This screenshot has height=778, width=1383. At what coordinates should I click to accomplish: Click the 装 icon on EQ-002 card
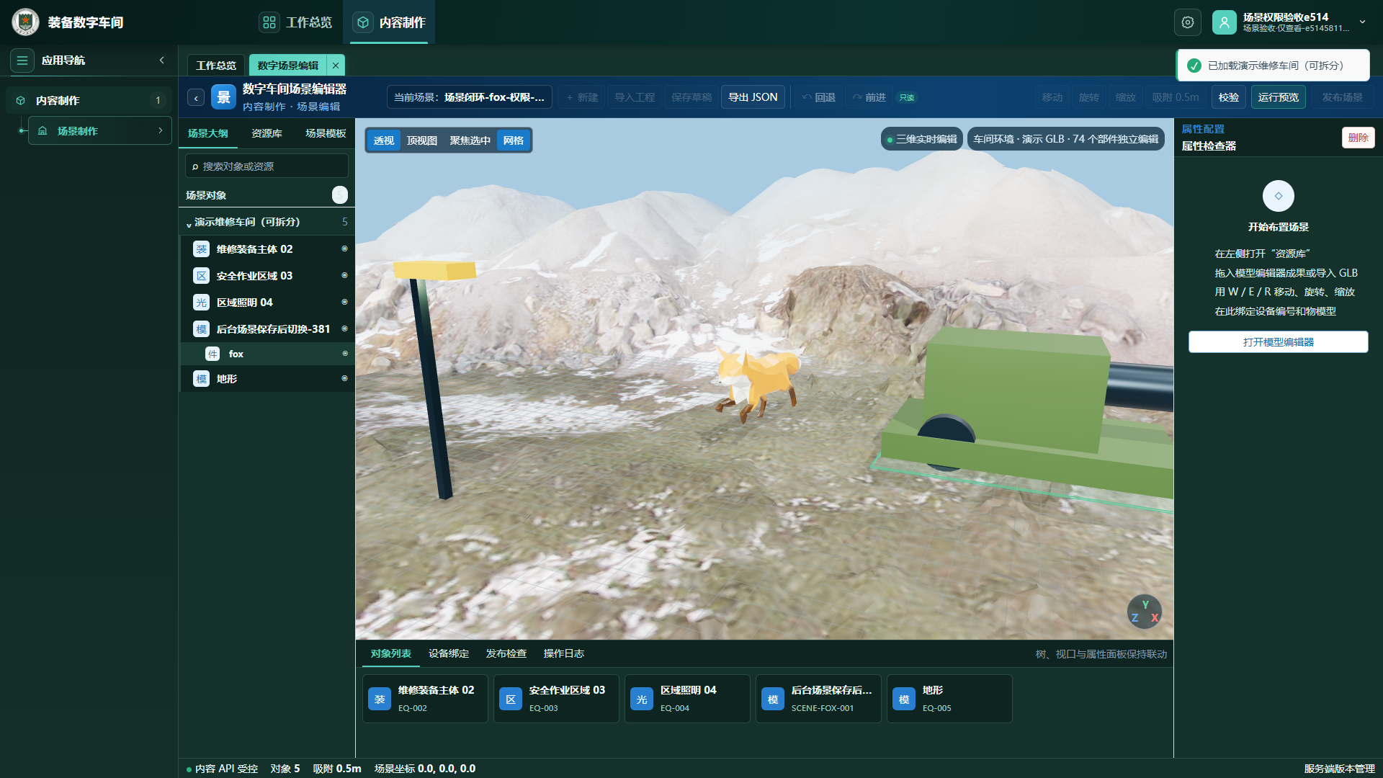(380, 699)
